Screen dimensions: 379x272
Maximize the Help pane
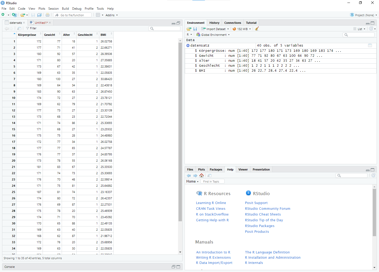point(372,170)
